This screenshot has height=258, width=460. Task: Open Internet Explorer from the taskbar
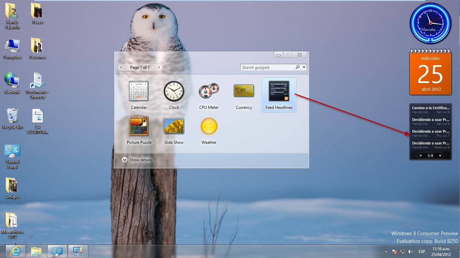pos(15,251)
